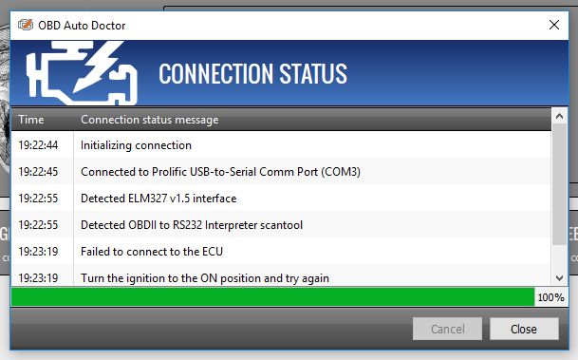
Task: Select the Detected ELM327 v1.5 interface row
Action: [281, 199]
